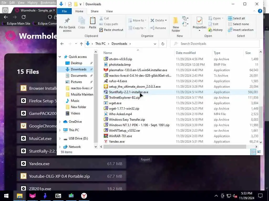Click Select all in ribbon
This screenshot has height=201, width=269.
236,18
